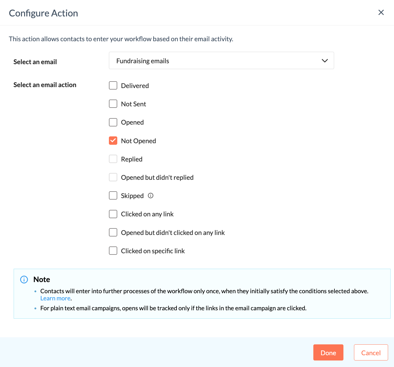Expand the email dropdown chevron
This screenshot has height=367, width=394.
[x=325, y=61]
